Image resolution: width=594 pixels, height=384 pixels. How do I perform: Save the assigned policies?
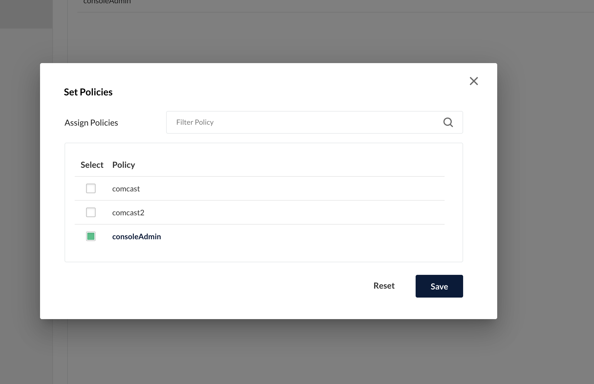(x=439, y=286)
